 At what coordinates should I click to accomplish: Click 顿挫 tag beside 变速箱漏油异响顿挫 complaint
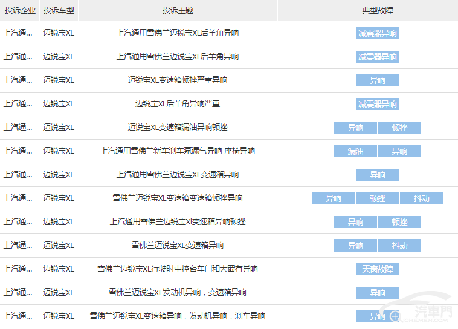(x=399, y=128)
